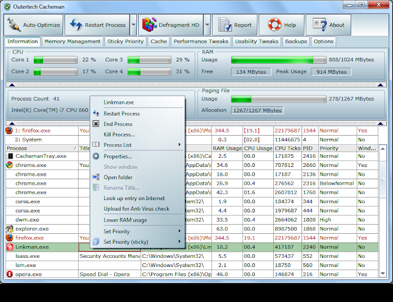Select the dwm.exe process row
This screenshot has height=302, width=393.
pos(192,220)
